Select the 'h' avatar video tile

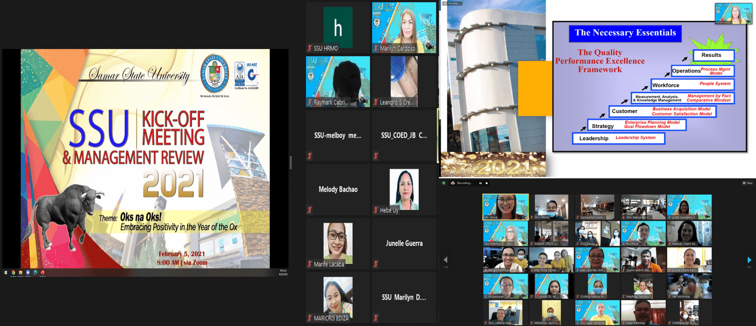338,27
